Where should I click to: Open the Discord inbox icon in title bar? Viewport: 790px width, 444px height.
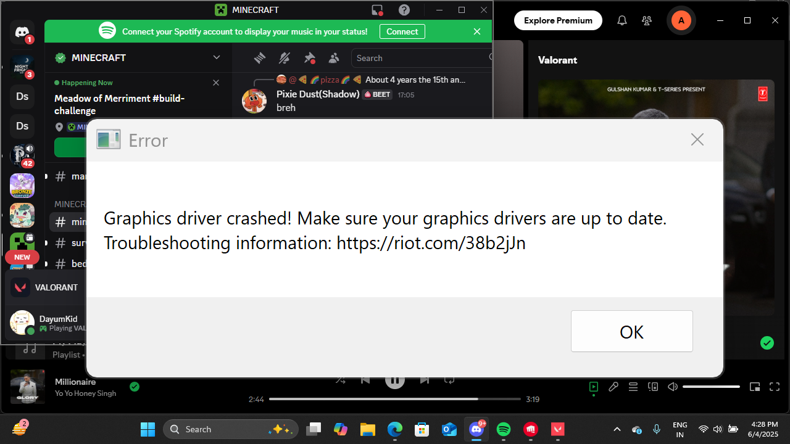[377, 10]
